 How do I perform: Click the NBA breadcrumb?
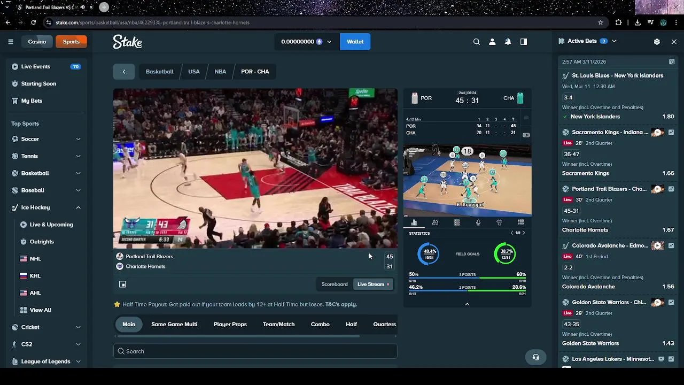(220, 72)
